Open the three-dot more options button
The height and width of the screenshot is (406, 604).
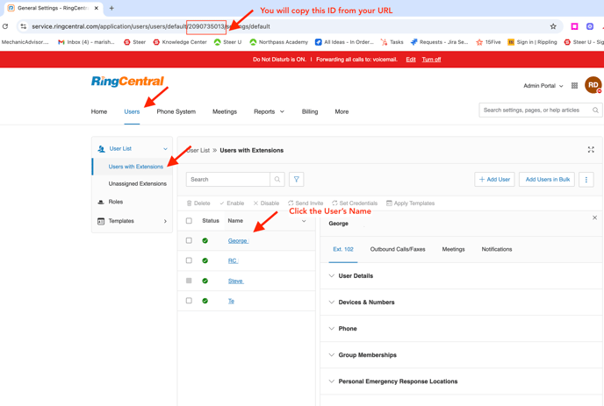click(586, 180)
